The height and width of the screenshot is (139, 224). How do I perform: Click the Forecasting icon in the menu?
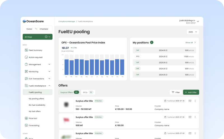point(26,125)
